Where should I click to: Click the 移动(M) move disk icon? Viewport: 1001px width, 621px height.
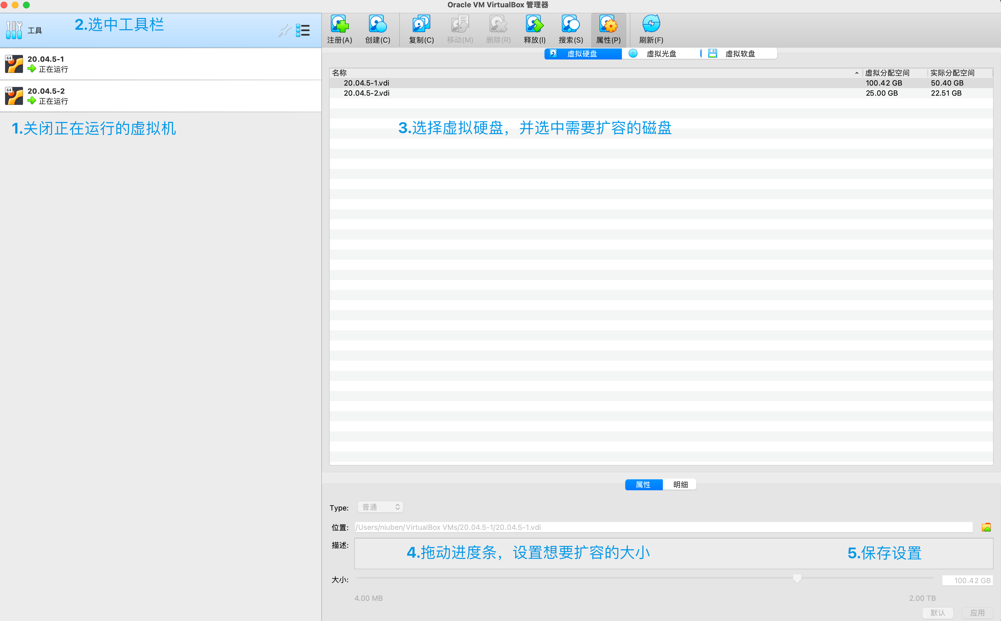click(460, 24)
